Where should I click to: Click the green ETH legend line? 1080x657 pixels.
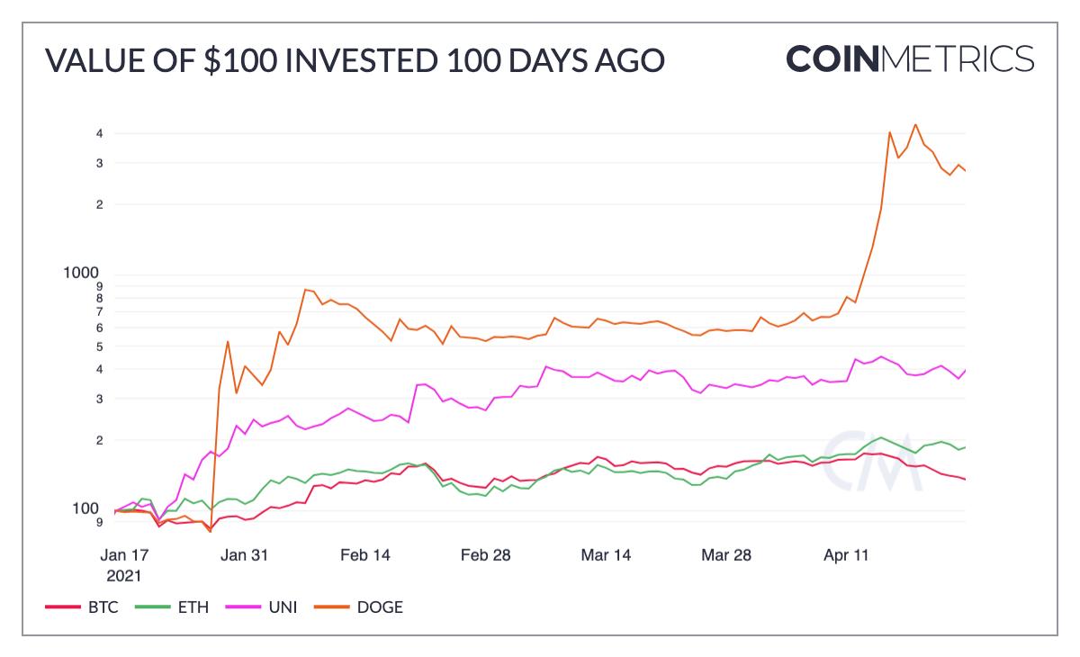coord(152,607)
